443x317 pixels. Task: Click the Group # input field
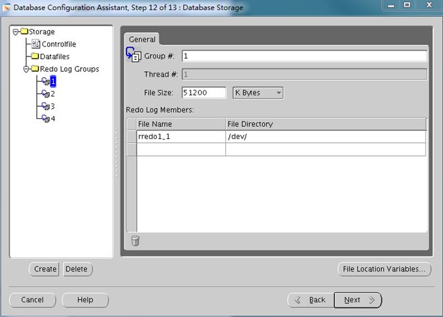(x=305, y=56)
